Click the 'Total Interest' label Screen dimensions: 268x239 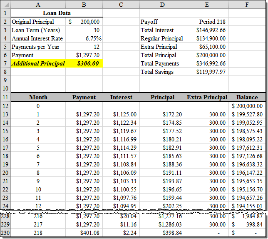click(162, 30)
